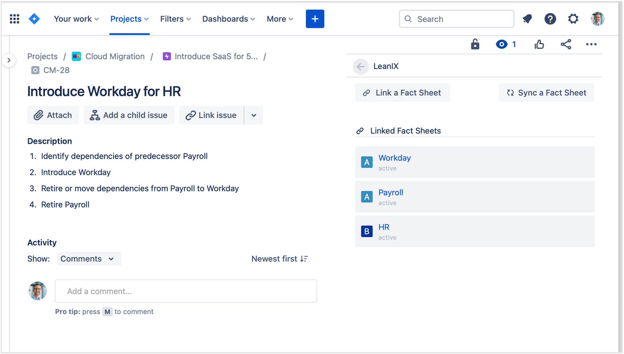
Task: Click the back arrow beside LeanIX
Action: pyautogui.click(x=361, y=66)
